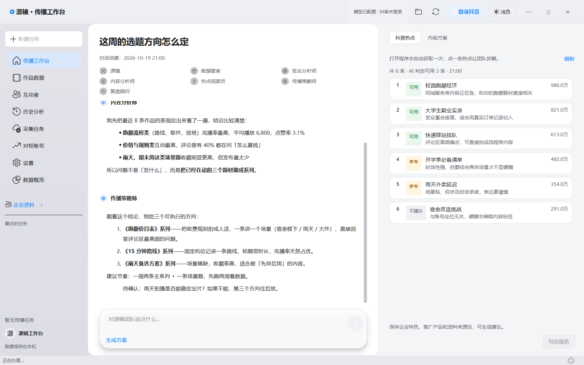The height and width of the screenshot is (365, 584).
Task: Open 采集任务 in the sidebar
Action: click(44, 129)
